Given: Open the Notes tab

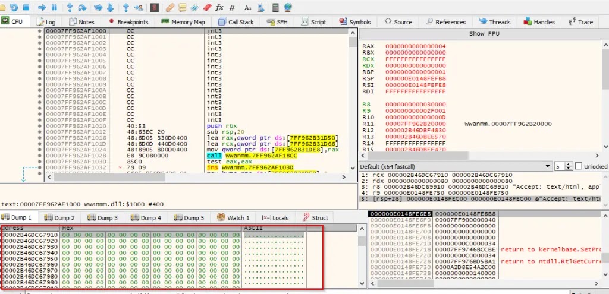Looking at the screenshot, I should 82,22.
